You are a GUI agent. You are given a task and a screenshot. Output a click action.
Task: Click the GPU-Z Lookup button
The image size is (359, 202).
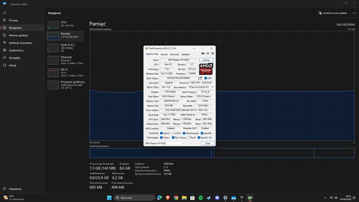pyautogui.click(x=206, y=60)
